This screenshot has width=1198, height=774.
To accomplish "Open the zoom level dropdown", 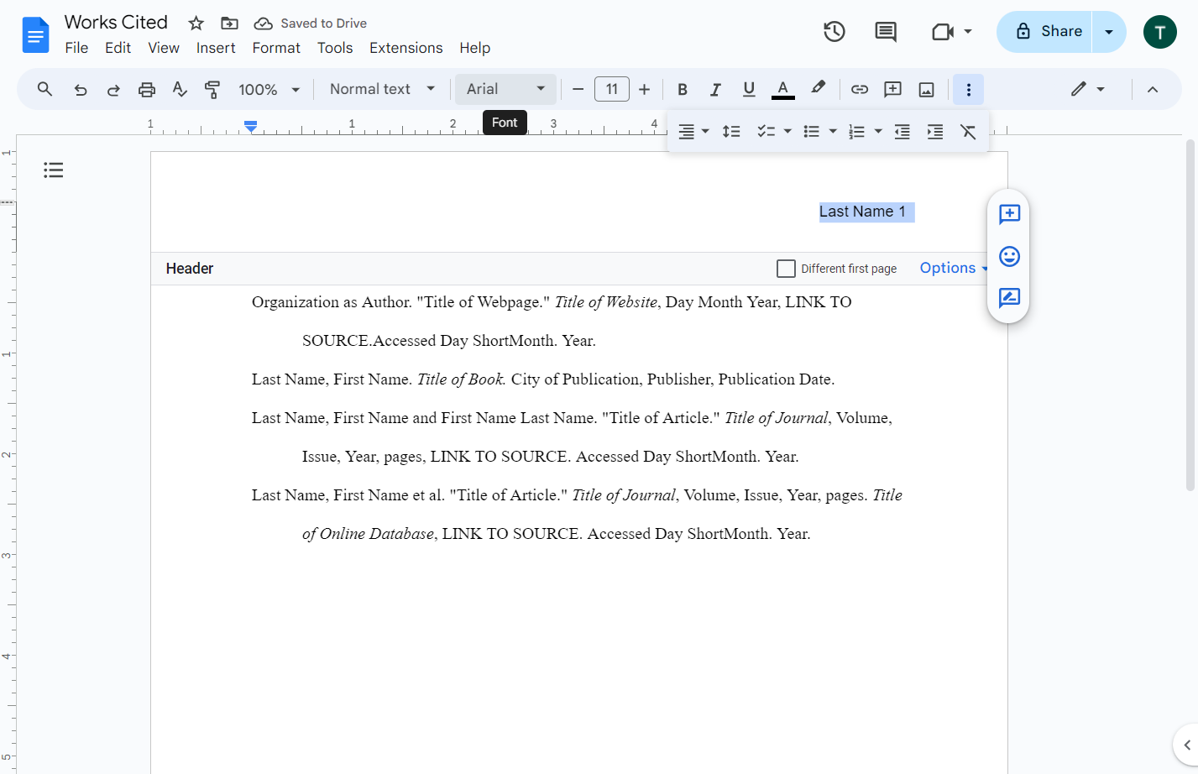I will (x=269, y=89).
